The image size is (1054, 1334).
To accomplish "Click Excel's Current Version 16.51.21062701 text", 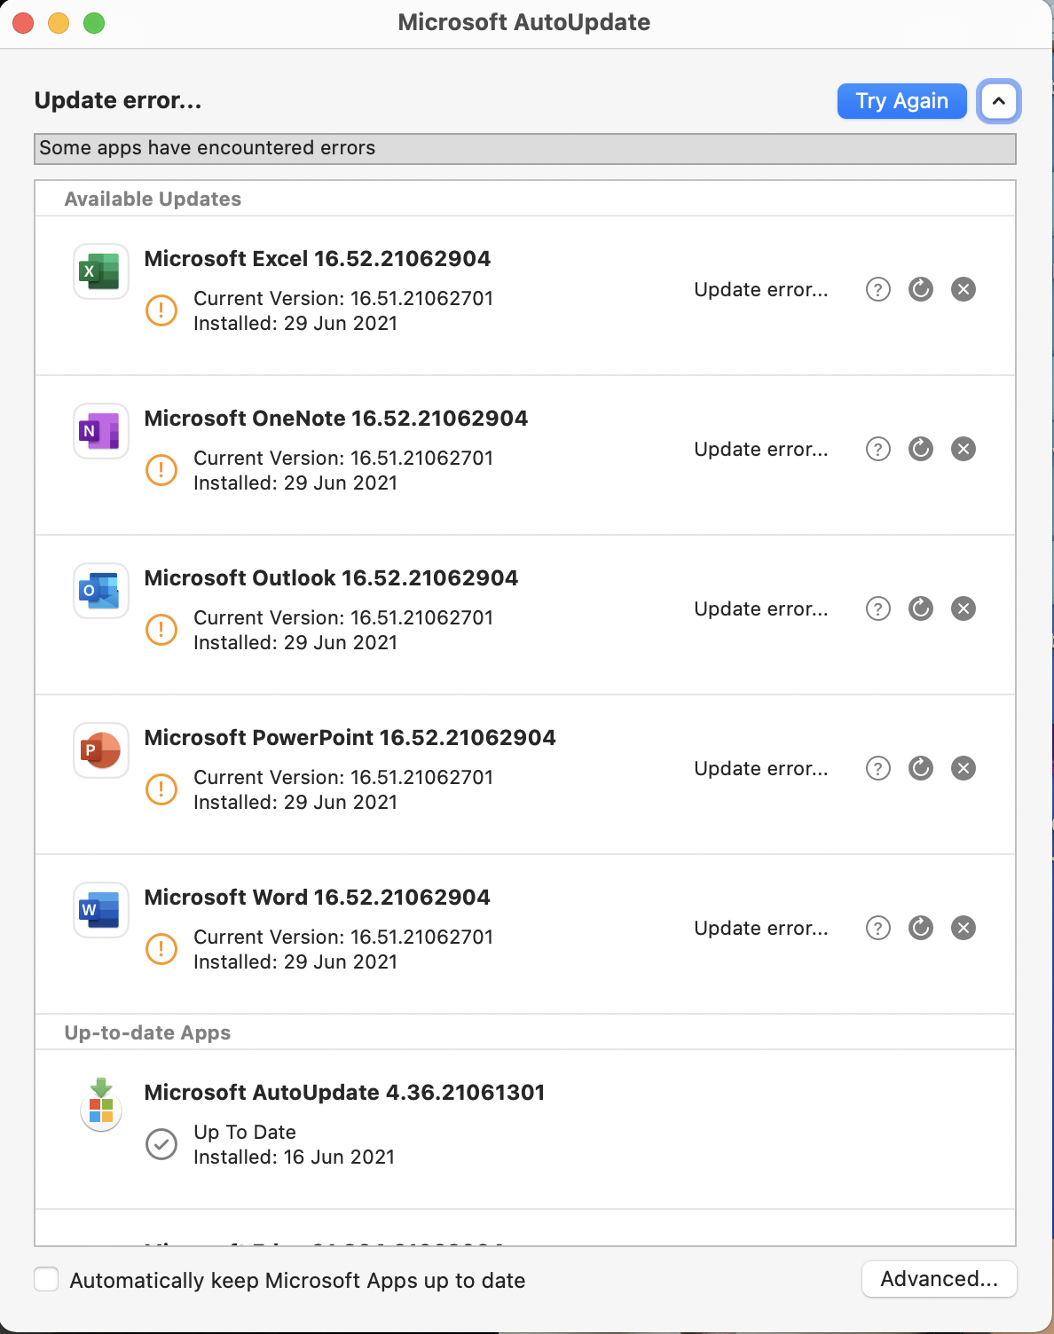I will pos(343,299).
